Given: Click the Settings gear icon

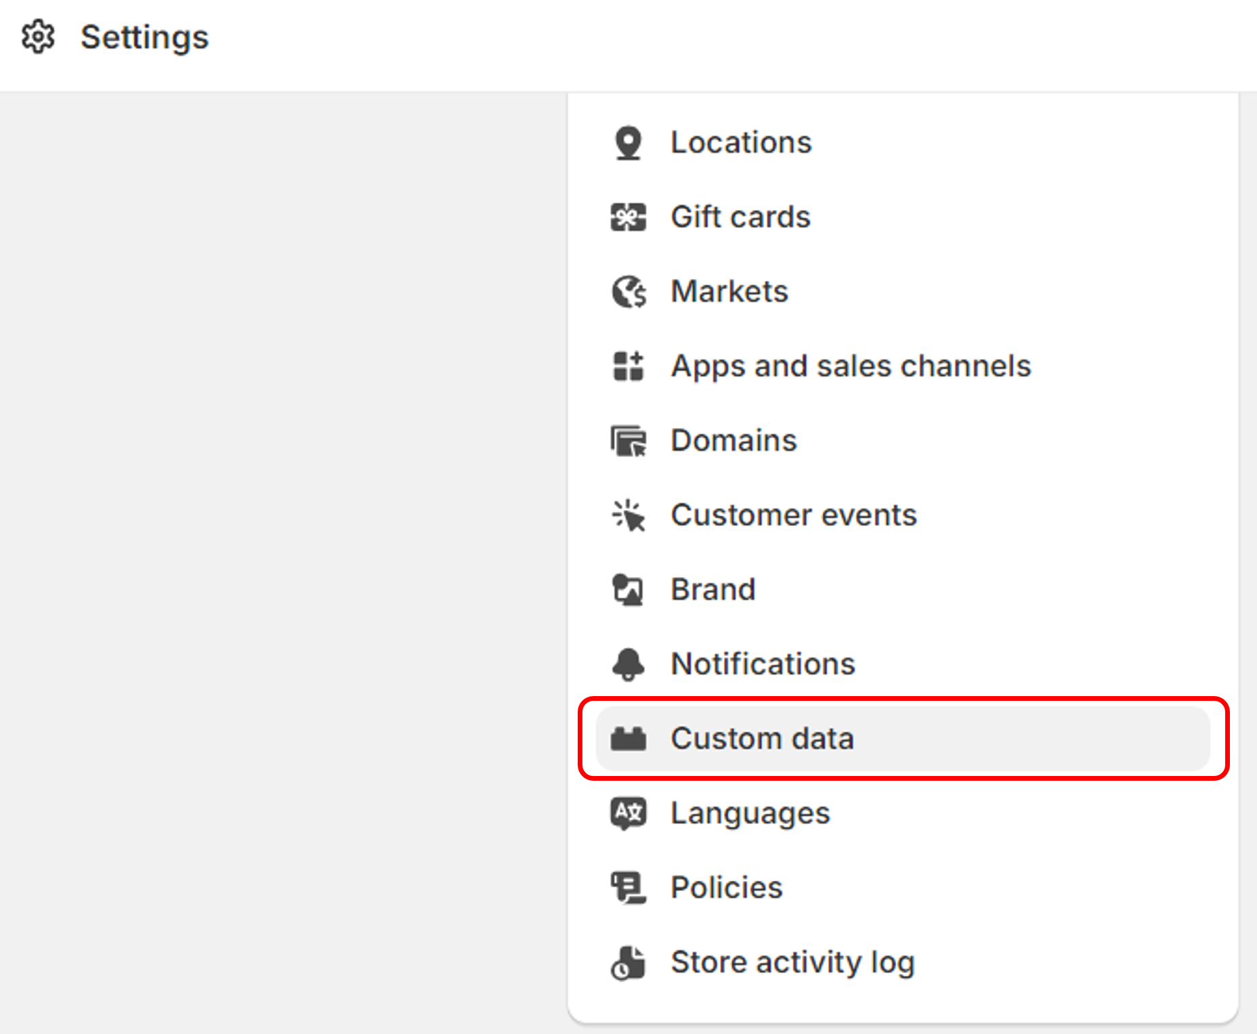Looking at the screenshot, I should [38, 37].
